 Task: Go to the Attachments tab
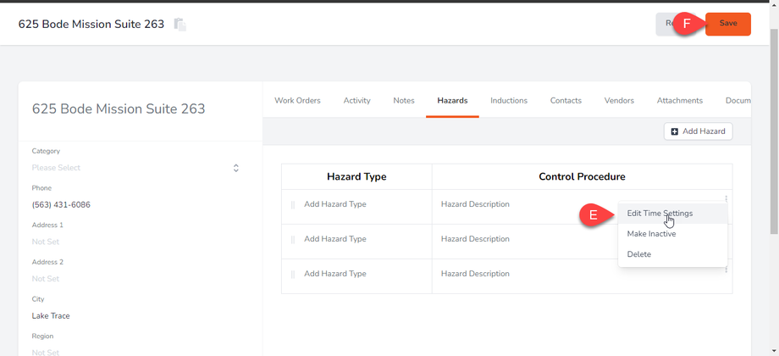[x=679, y=101]
